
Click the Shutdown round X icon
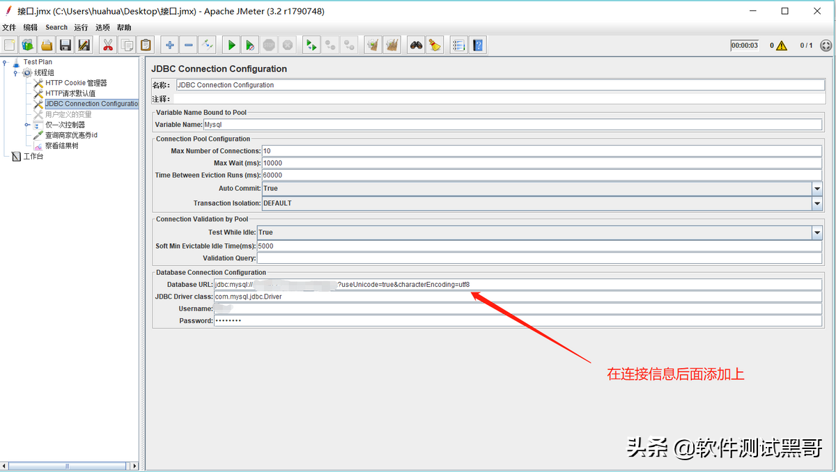point(287,45)
